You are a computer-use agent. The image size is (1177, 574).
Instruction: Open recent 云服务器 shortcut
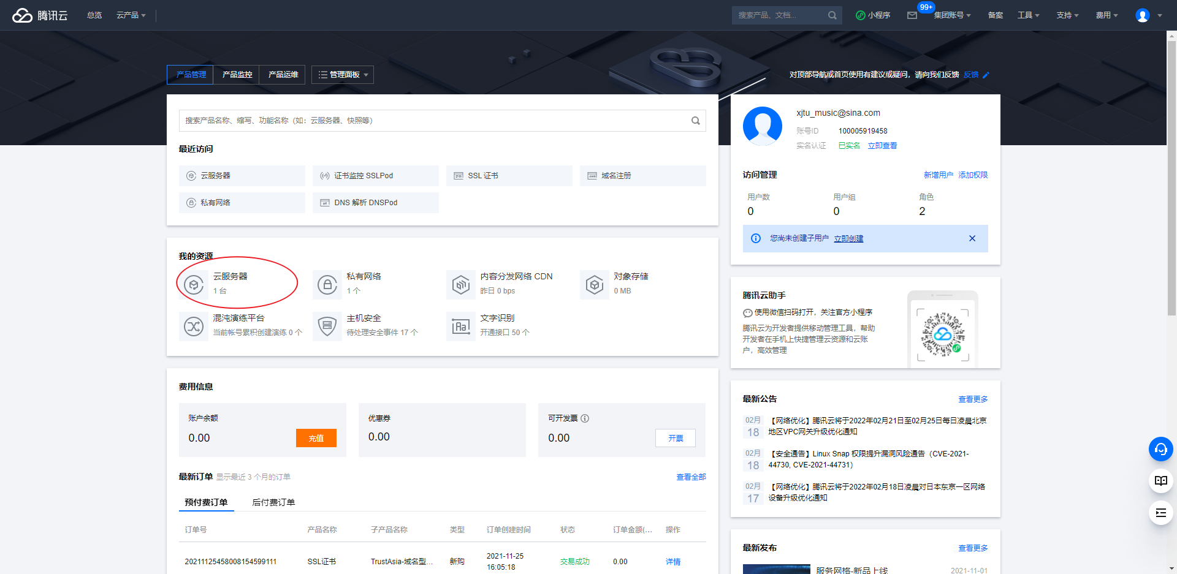coord(242,176)
